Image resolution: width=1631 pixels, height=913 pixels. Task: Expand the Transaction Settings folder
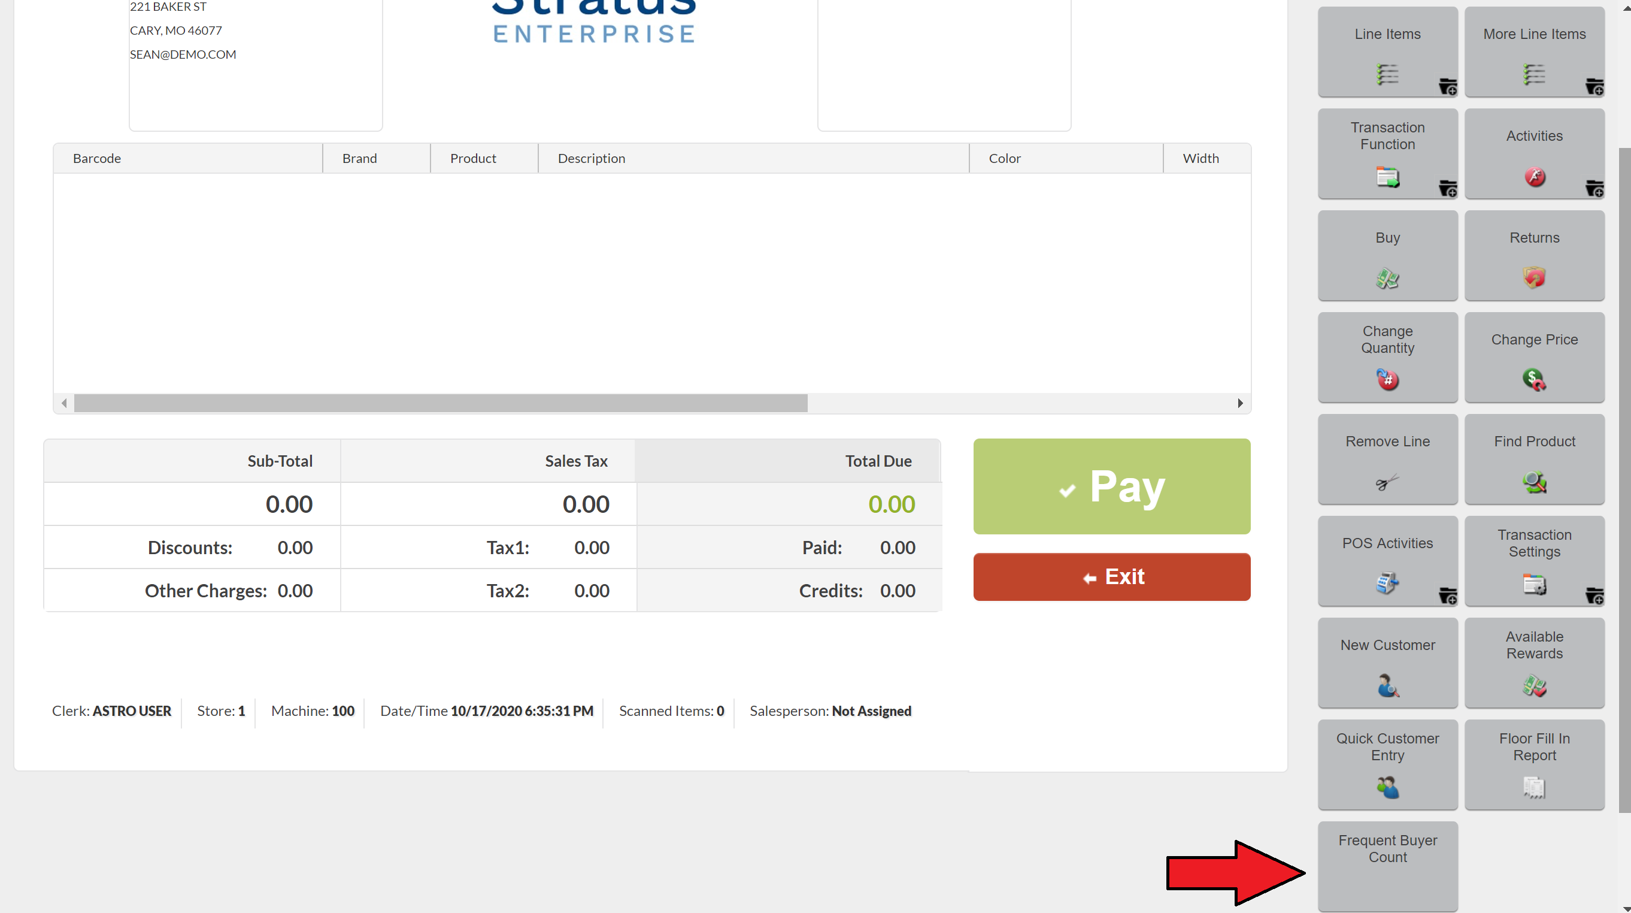pos(1533,561)
